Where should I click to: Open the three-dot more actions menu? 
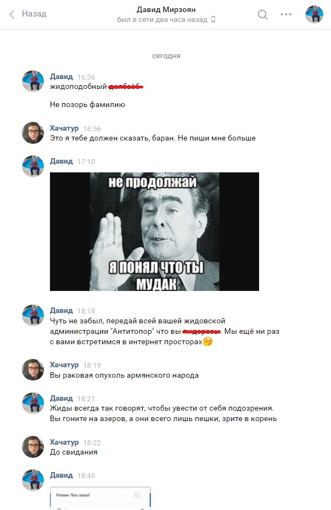[286, 14]
